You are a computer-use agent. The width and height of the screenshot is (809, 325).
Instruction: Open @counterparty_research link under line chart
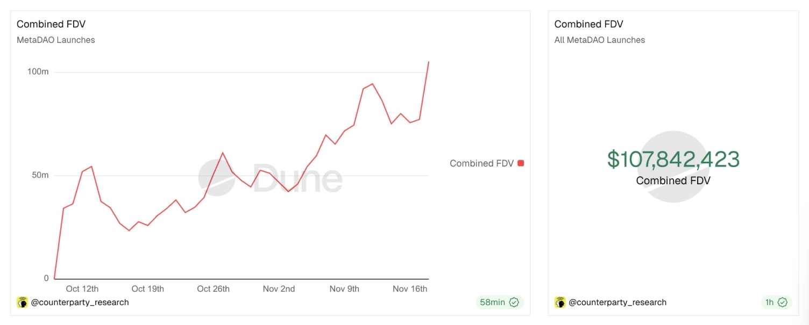[x=80, y=302]
